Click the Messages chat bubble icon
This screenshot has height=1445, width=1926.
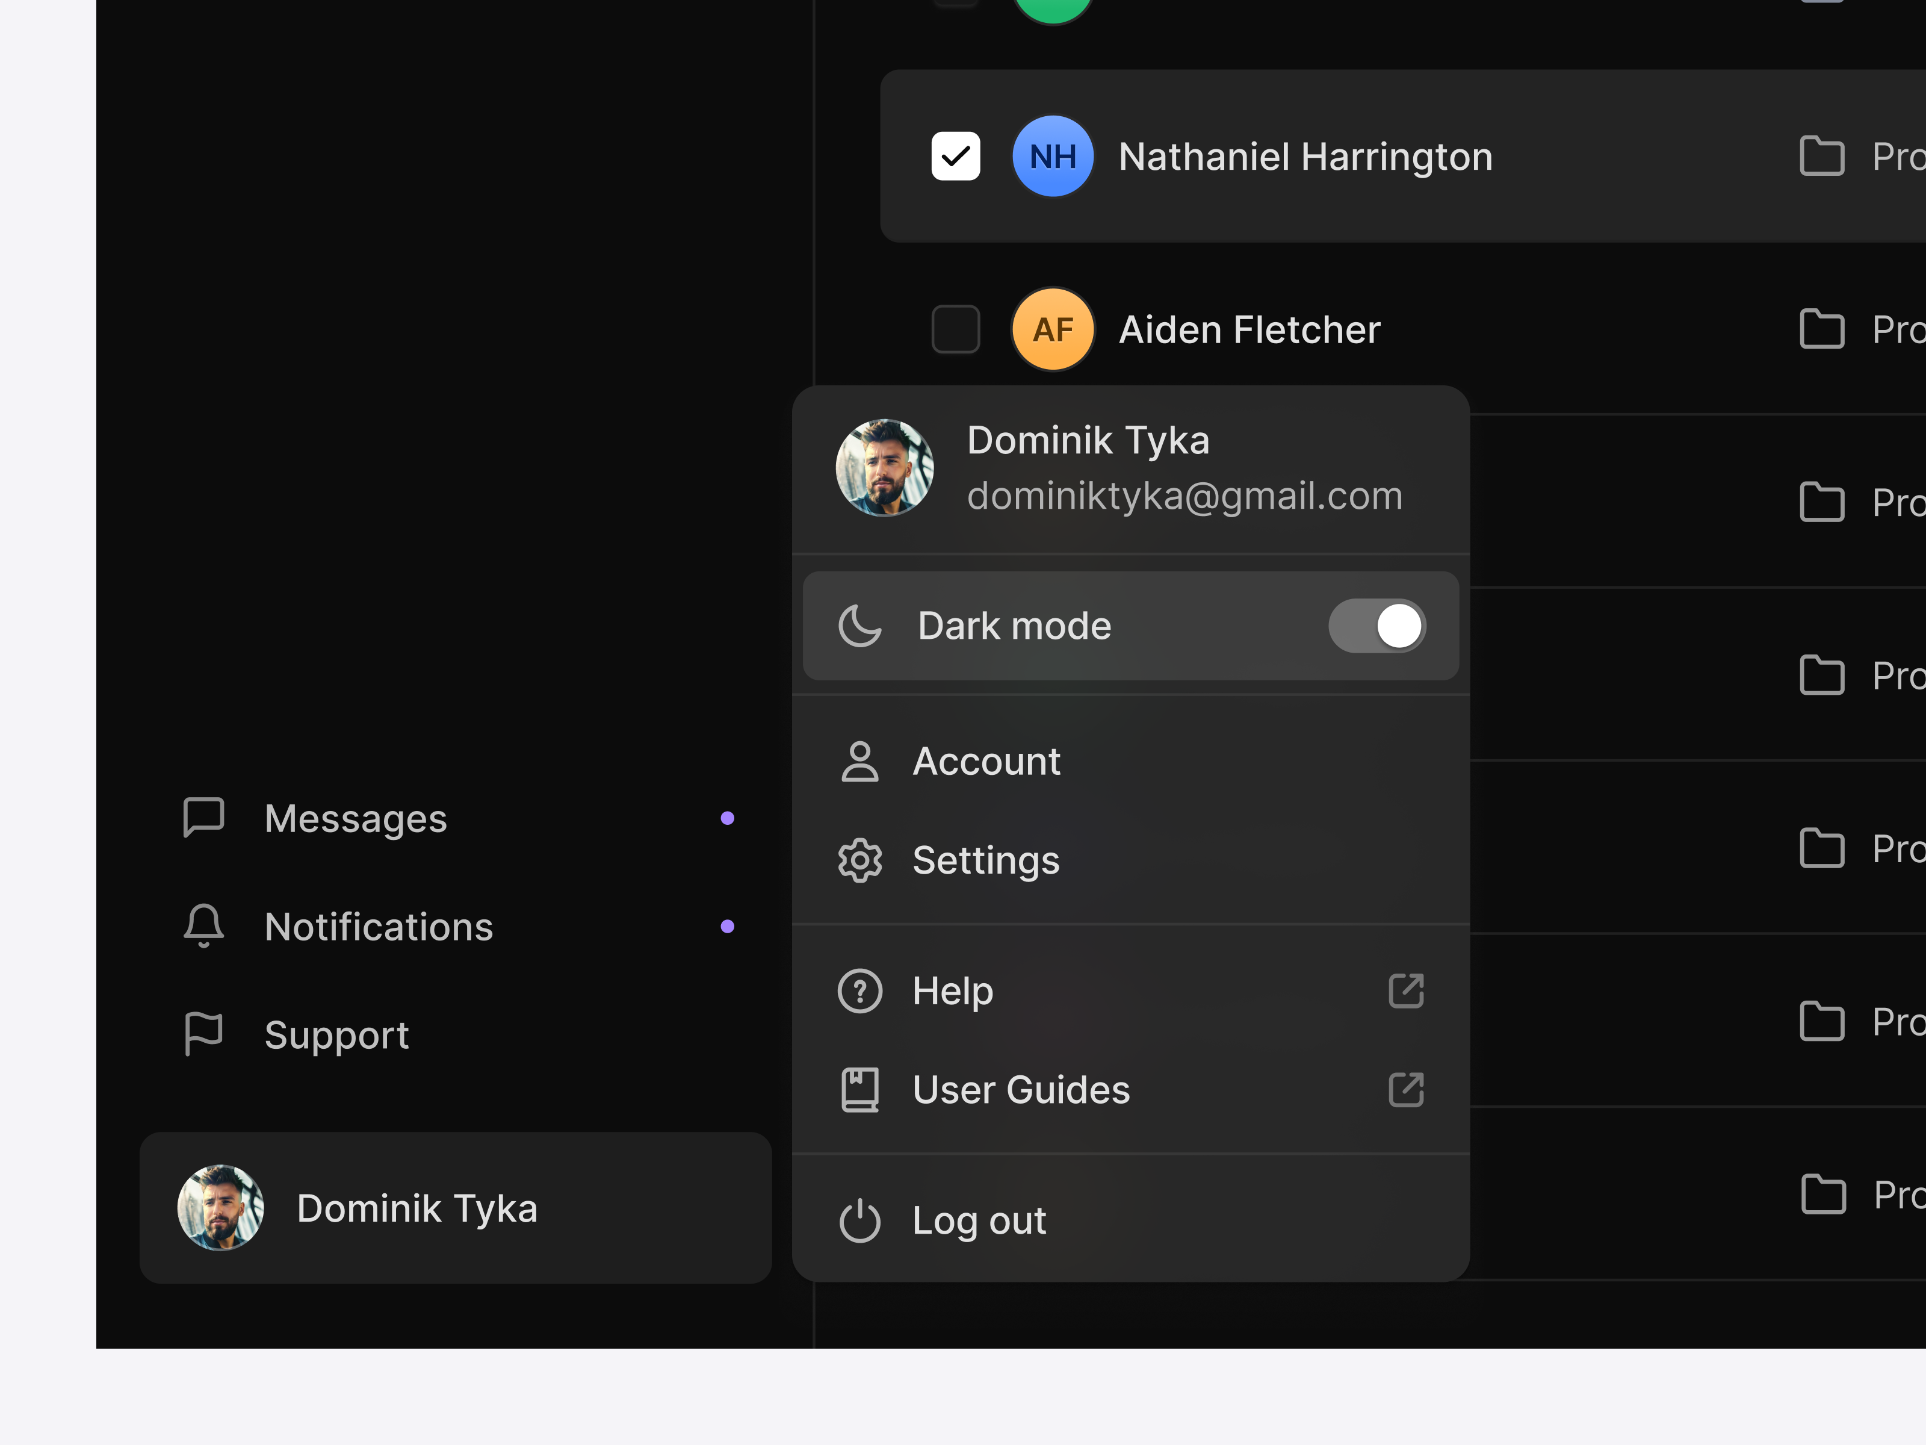[204, 817]
